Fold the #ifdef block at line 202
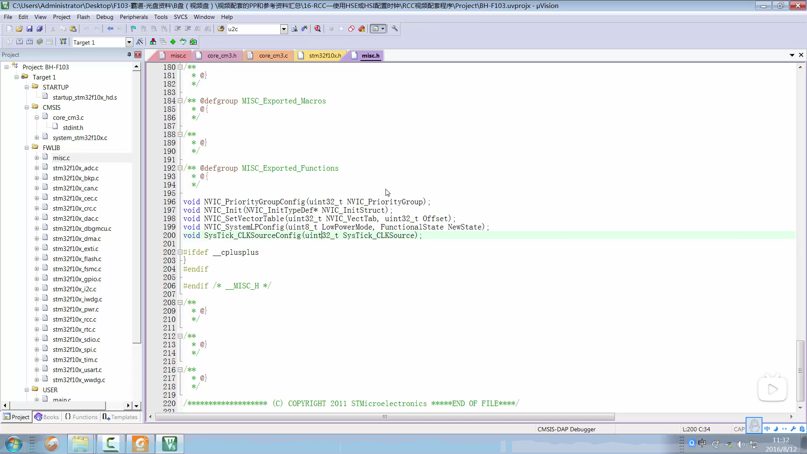 (x=180, y=252)
